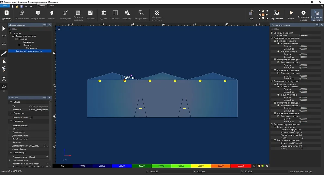
Task: Collapse the Шпалера tree node
Action: (20, 45)
